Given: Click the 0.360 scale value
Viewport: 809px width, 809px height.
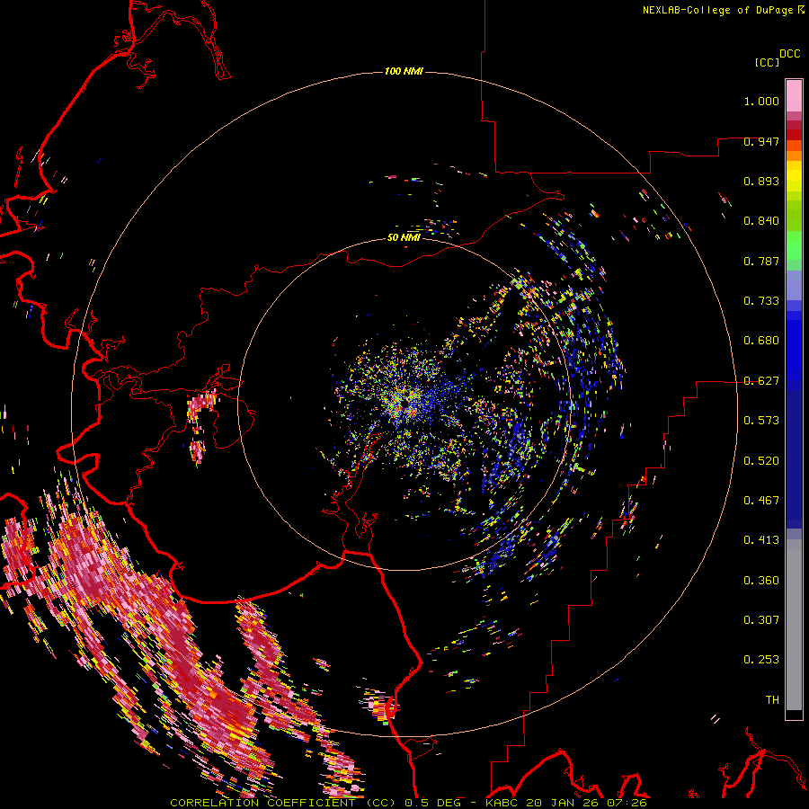Looking at the screenshot, I should coord(761,581).
